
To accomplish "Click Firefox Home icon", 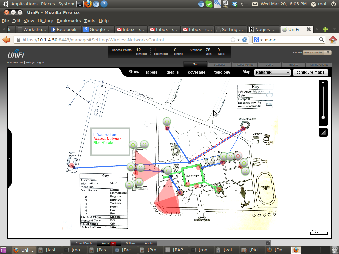I will pos(333,40).
